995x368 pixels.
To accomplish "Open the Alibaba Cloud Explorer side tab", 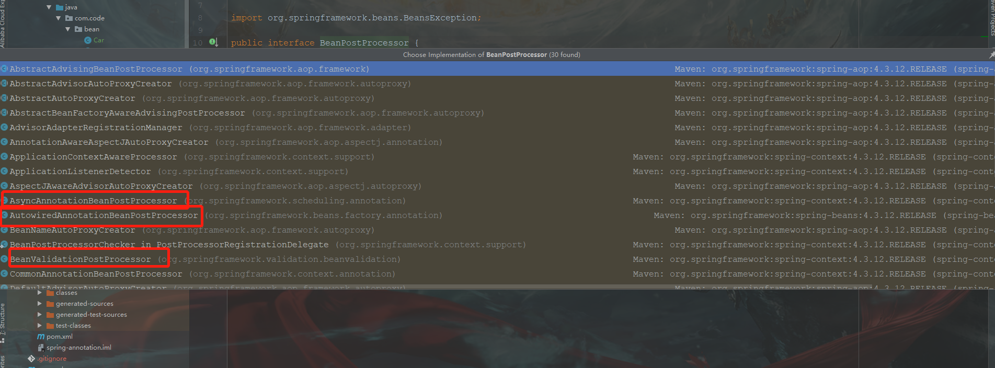I will (x=3, y=24).
